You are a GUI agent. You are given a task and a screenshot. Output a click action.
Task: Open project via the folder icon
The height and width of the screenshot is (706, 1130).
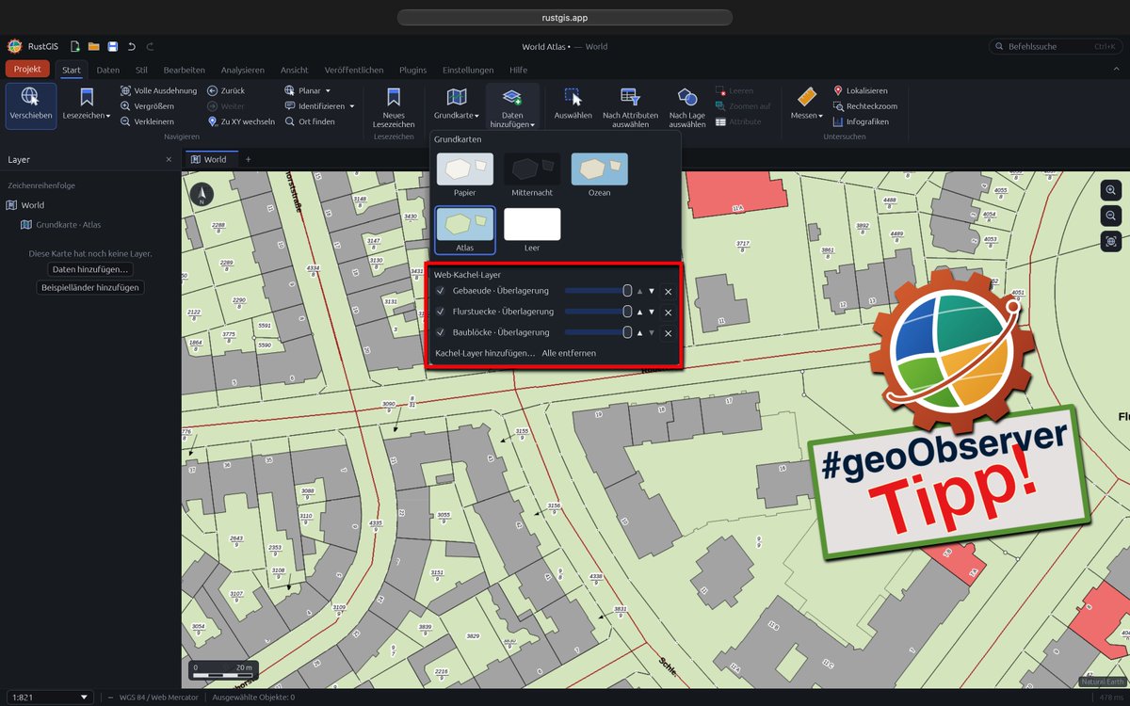tap(93, 46)
